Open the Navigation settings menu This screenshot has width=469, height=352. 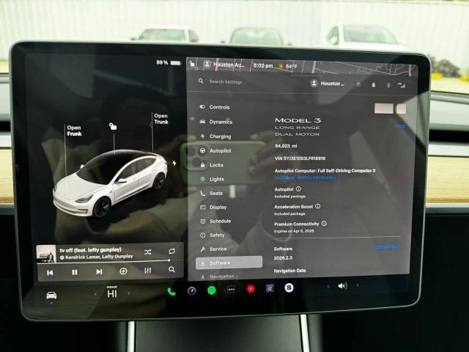[x=219, y=276]
